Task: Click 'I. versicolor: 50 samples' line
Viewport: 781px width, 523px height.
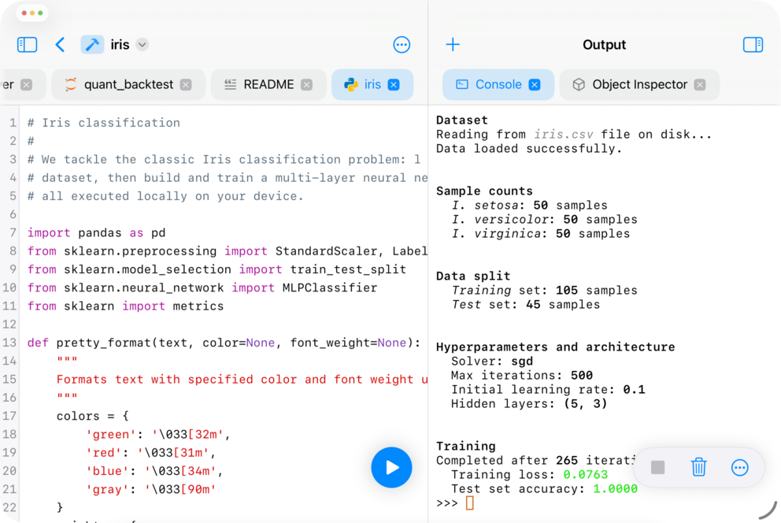Action: [544, 220]
